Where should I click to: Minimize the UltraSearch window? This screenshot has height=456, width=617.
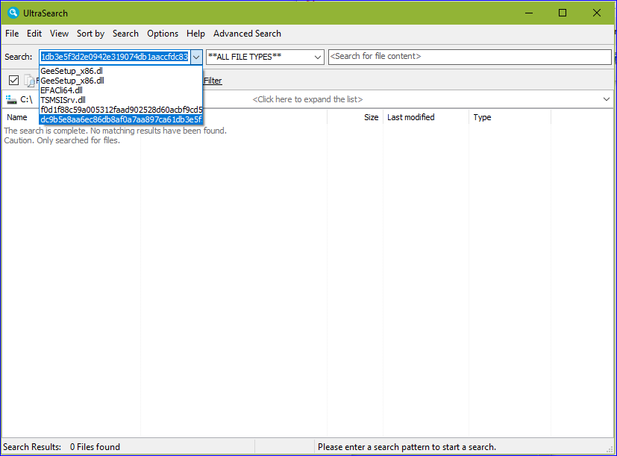(529, 13)
